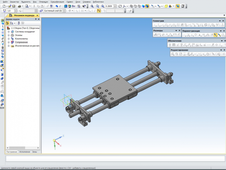Screen dimensions: 226x170
Task: Expand the Компоненты tree node
Action: (x=8, y=39)
